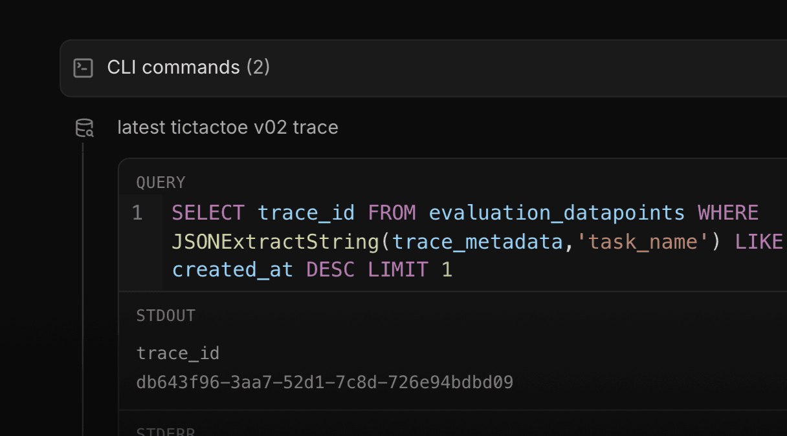This screenshot has height=436, width=787.
Task: Open the 'latest tictactoe v02 trace' step
Action: click(x=228, y=127)
